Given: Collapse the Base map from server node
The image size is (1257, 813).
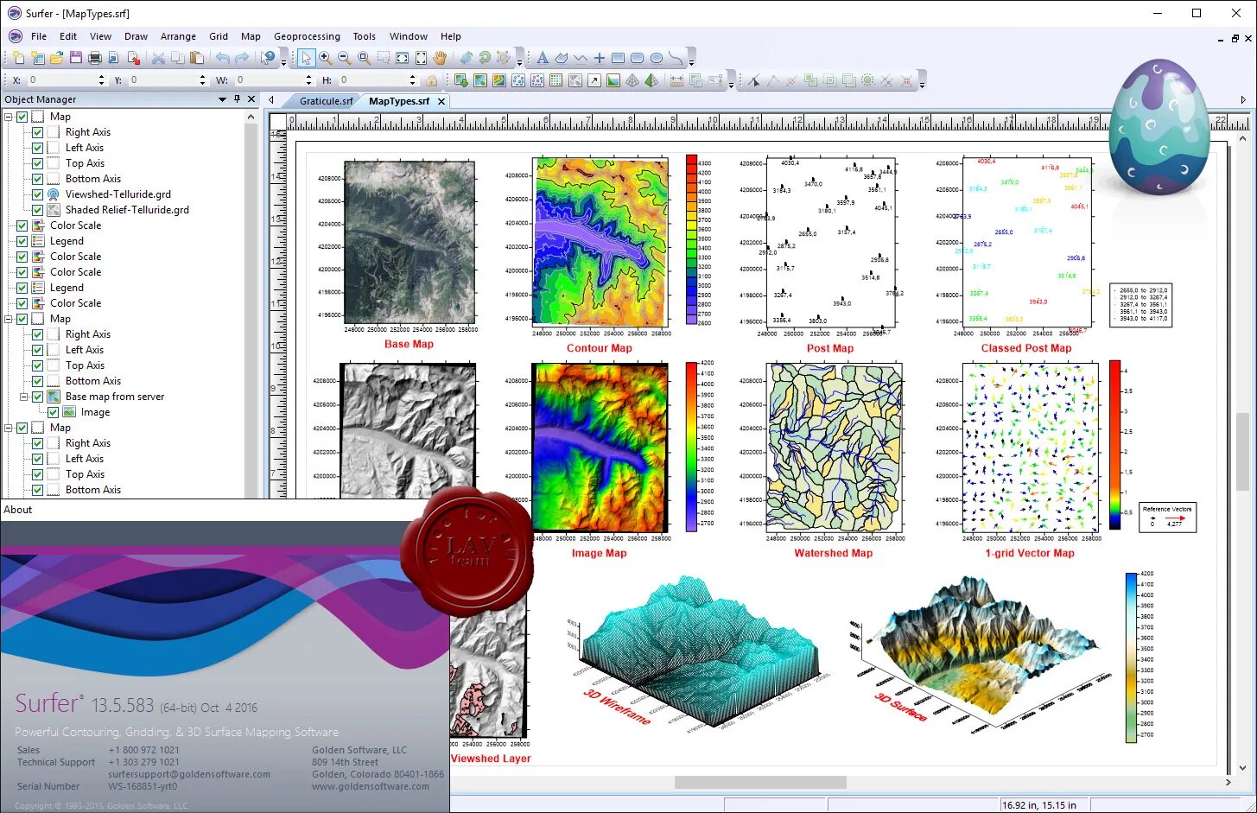Looking at the screenshot, I should point(24,397).
